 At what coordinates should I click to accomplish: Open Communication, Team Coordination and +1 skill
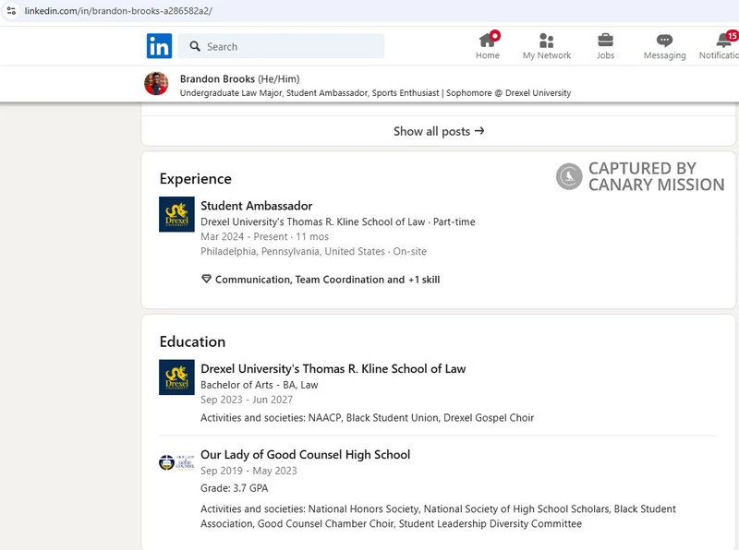pos(327,280)
